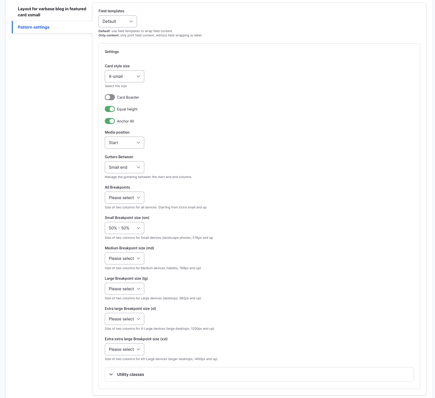Disable the Equal height toggle
The width and height of the screenshot is (435, 398).
tap(110, 109)
